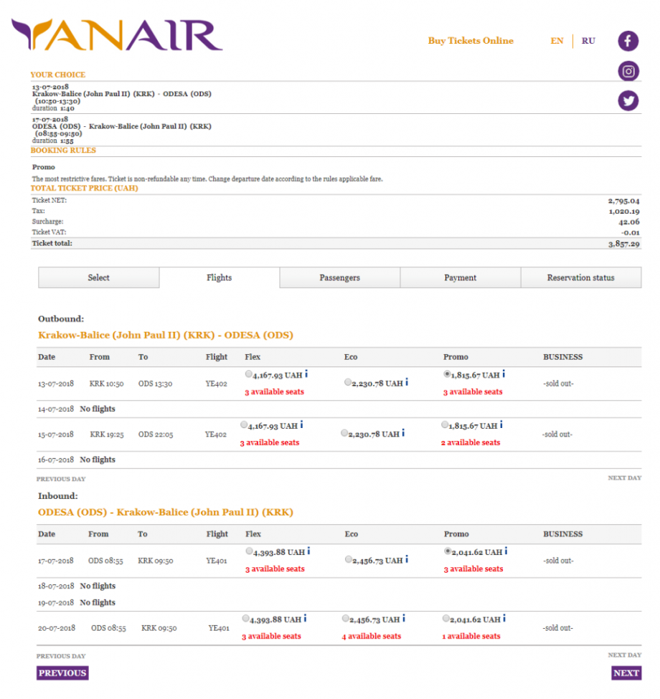Switch to the Passengers tab
This screenshot has width=660, height=699.
[339, 278]
